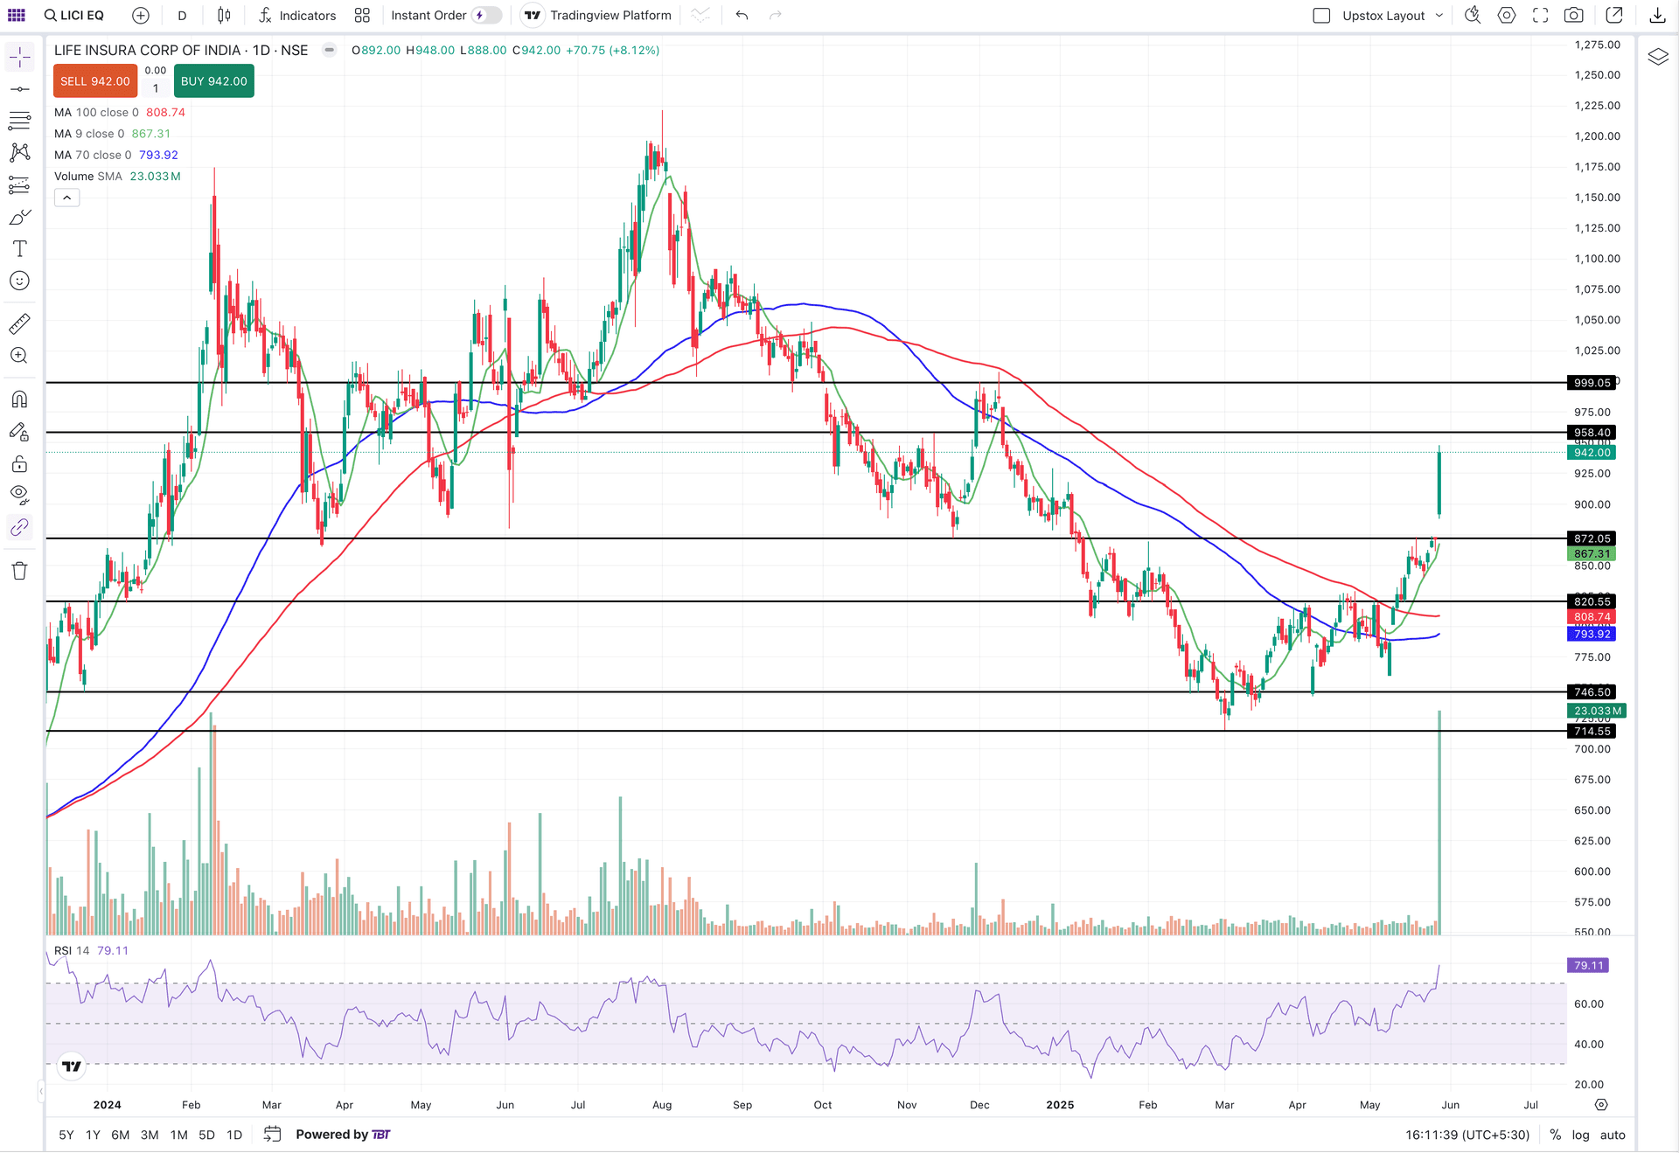Add a symbol to compare

[x=141, y=15]
